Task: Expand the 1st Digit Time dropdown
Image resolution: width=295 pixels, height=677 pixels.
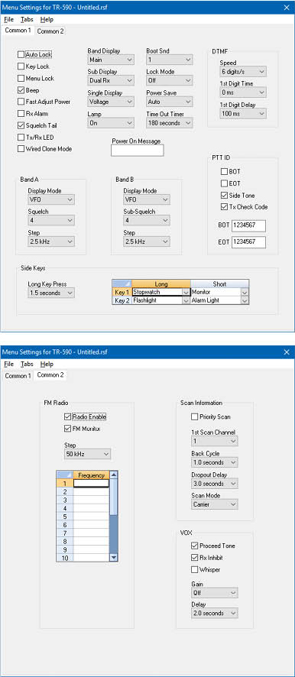Action: (x=243, y=92)
